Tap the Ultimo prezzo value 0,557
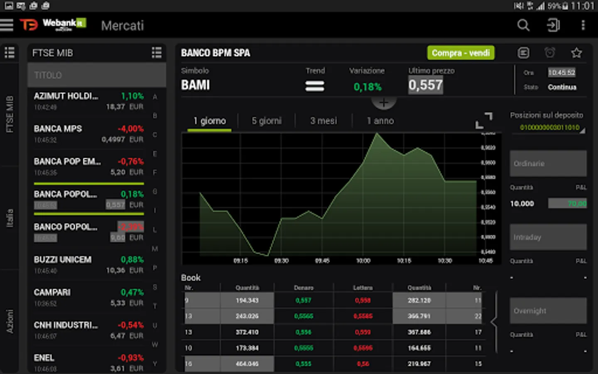This screenshot has width=598, height=374. pyautogui.click(x=425, y=85)
